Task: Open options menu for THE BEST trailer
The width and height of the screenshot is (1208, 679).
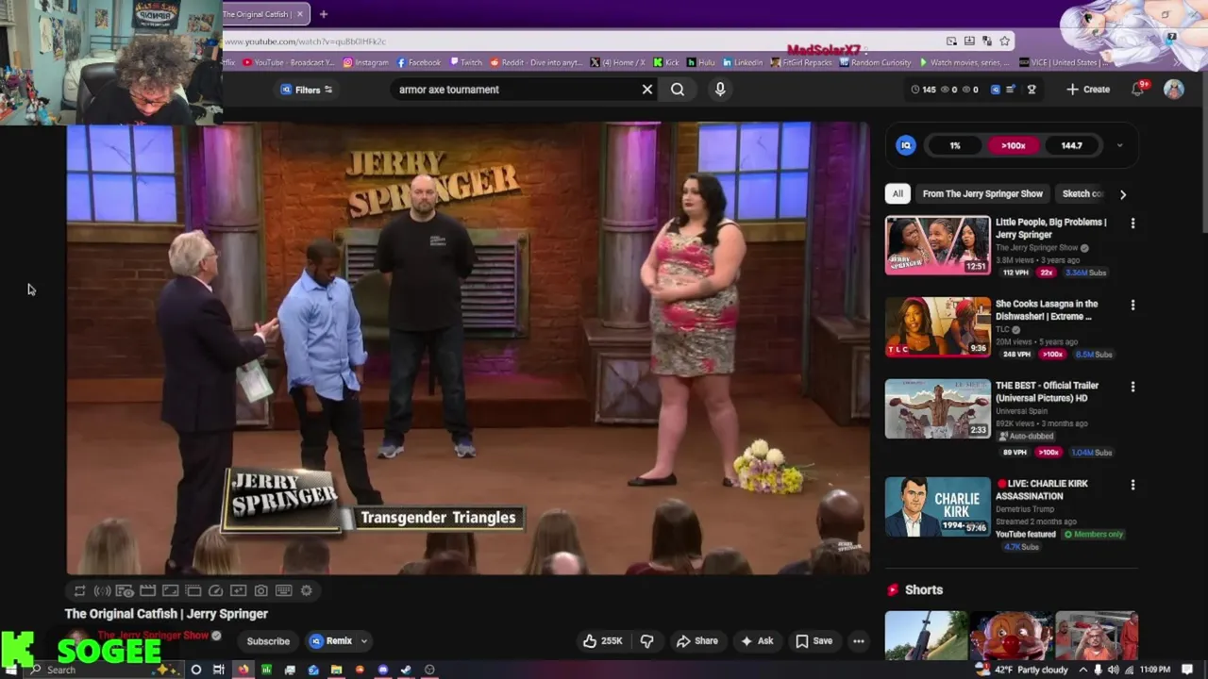Action: (1132, 387)
